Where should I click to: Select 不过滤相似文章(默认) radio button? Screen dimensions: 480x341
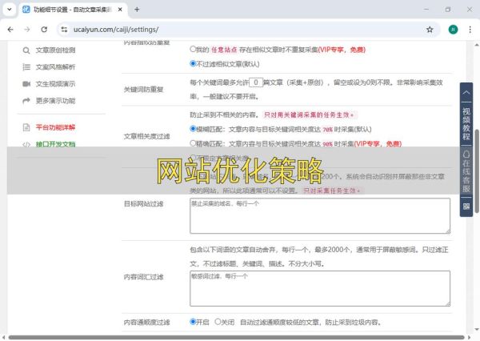pyautogui.click(x=193, y=63)
